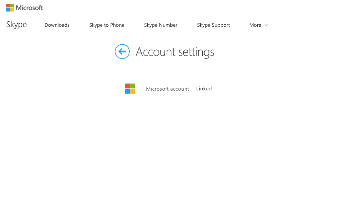Open the Skype Number page
Viewport: 351px width, 197px height.
click(161, 25)
